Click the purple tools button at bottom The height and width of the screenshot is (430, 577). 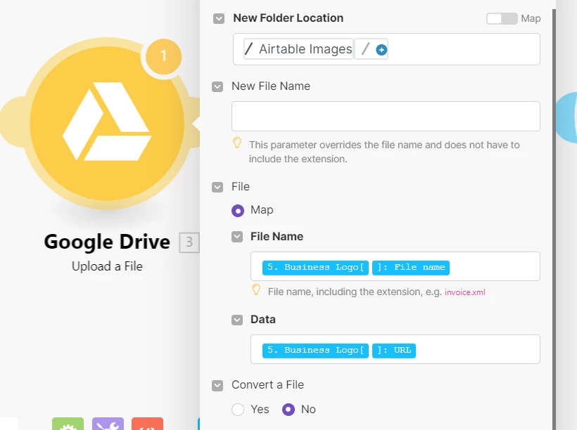108,424
